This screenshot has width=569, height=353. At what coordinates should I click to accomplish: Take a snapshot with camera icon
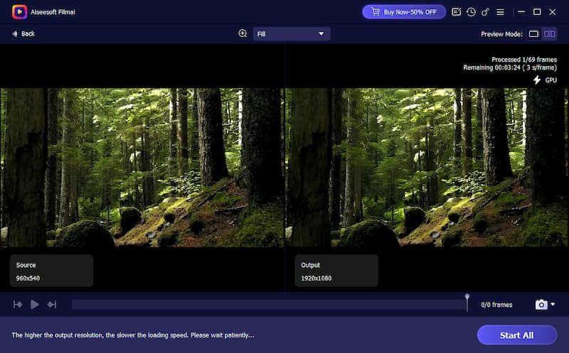[541, 305]
